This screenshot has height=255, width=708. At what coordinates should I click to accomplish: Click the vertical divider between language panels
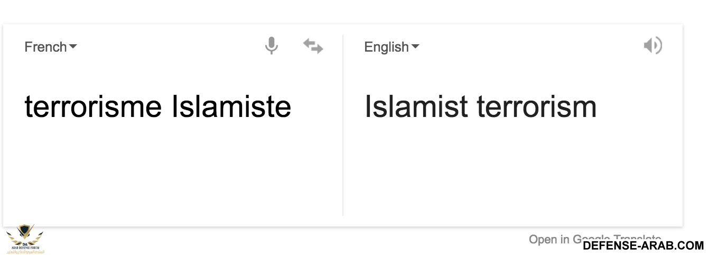click(x=343, y=126)
